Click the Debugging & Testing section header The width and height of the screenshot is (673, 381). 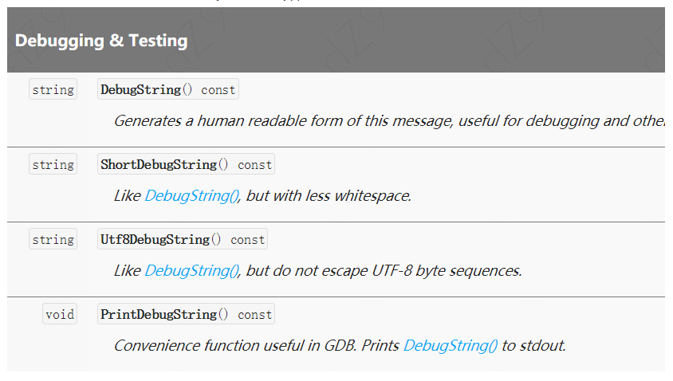[101, 41]
